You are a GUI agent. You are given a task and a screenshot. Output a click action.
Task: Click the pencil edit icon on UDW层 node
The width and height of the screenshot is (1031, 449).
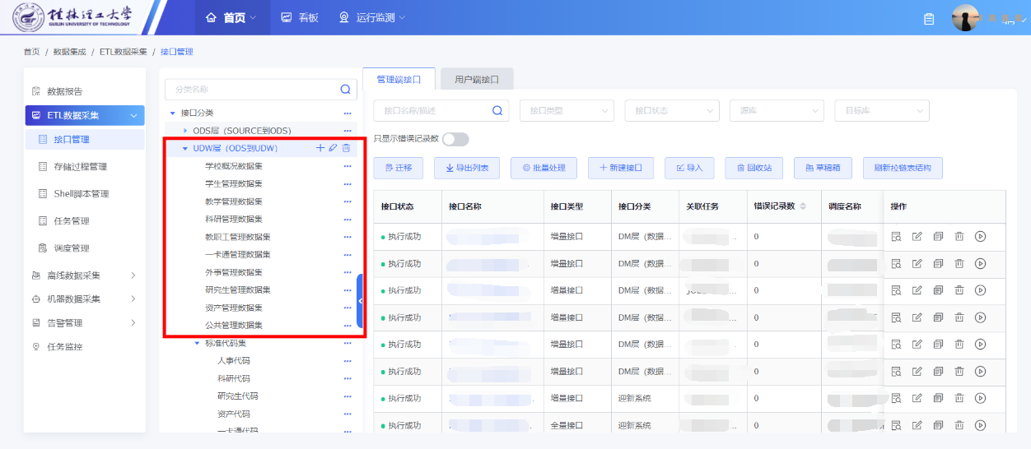tap(333, 148)
